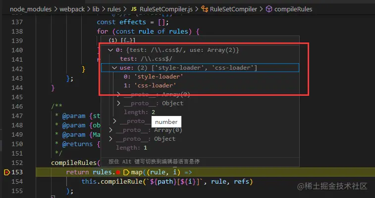Select the length: 1 property
This screenshot has width=375, height=198.
pyautogui.click(x=132, y=148)
